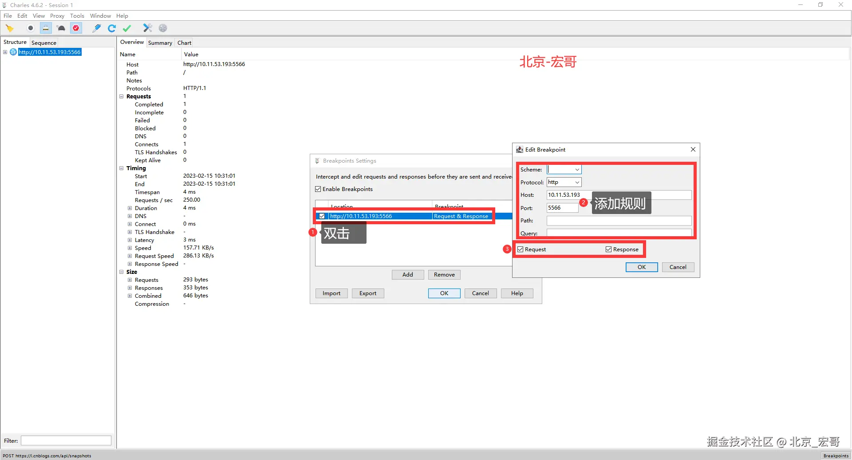Toggle the Request checkbox in Edit Breakpoint
This screenshot has width=852, height=460.
click(x=521, y=249)
